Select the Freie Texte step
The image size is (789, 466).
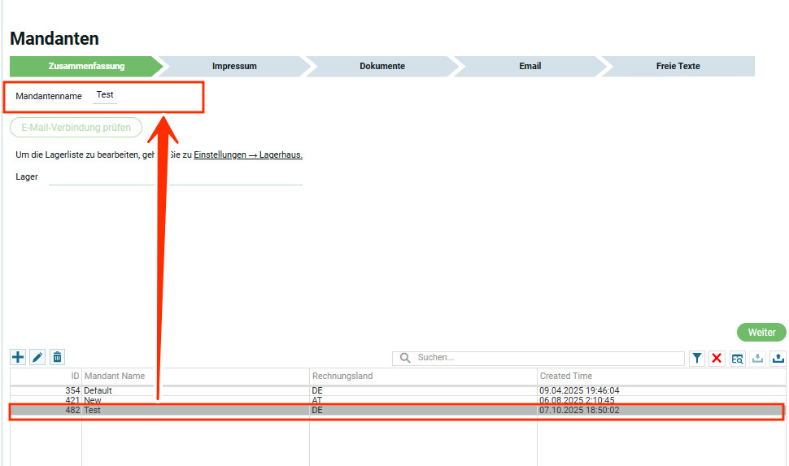(x=678, y=66)
